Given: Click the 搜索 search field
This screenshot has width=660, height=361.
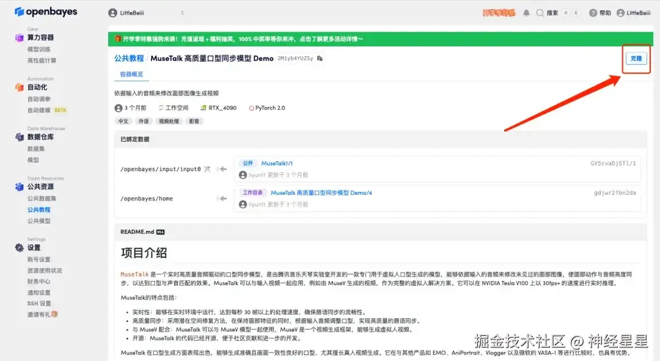Looking at the screenshot, I should coord(557,13).
